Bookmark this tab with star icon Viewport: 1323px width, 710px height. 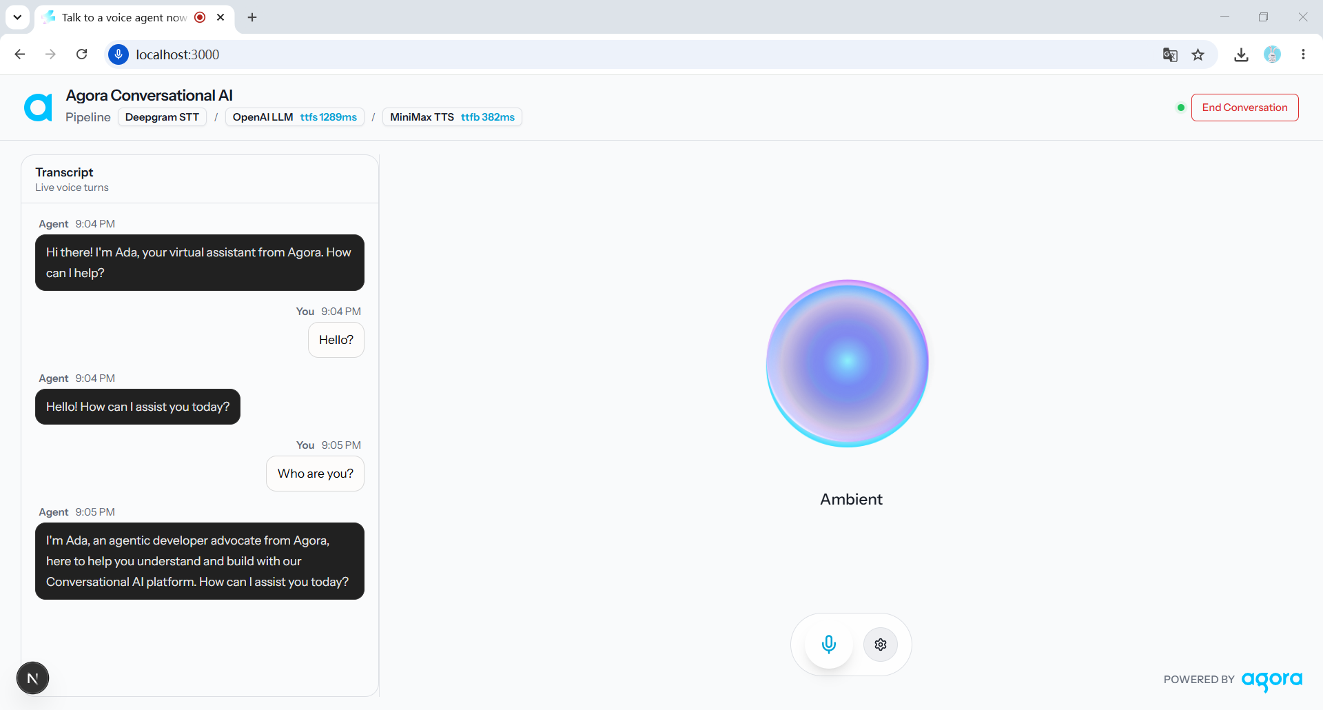point(1198,54)
